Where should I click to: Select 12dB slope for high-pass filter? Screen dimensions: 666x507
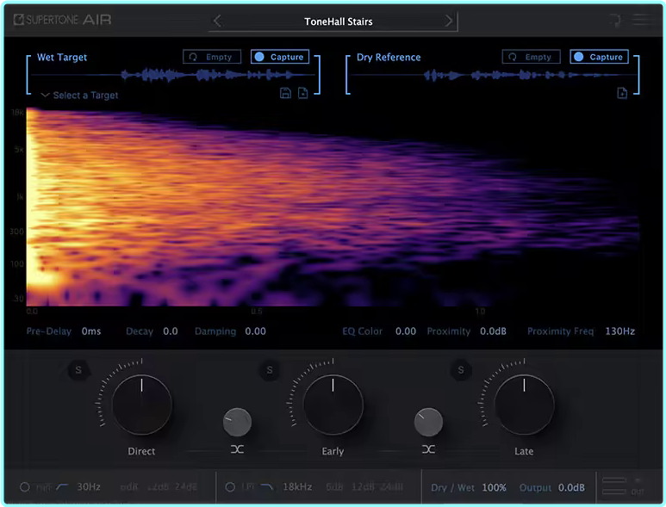[158, 486]
